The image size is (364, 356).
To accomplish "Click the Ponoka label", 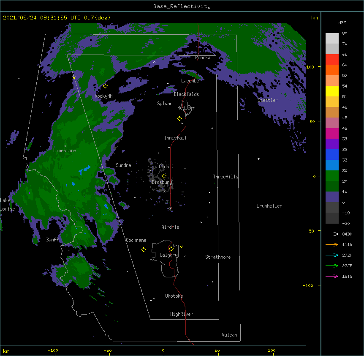I will (x=203, y=58).
